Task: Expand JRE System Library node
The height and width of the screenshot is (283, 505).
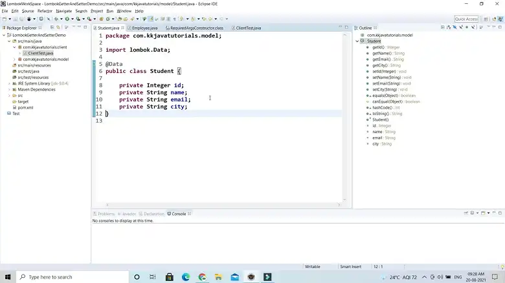Action: click(9, 83)
